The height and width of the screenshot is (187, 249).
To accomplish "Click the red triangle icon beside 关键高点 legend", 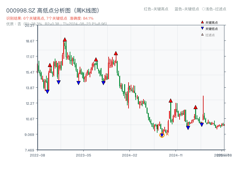I will pos(202,22).
